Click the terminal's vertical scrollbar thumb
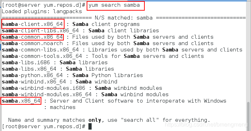Viewport: 251px width, 131px height. (x=249, y=116)
